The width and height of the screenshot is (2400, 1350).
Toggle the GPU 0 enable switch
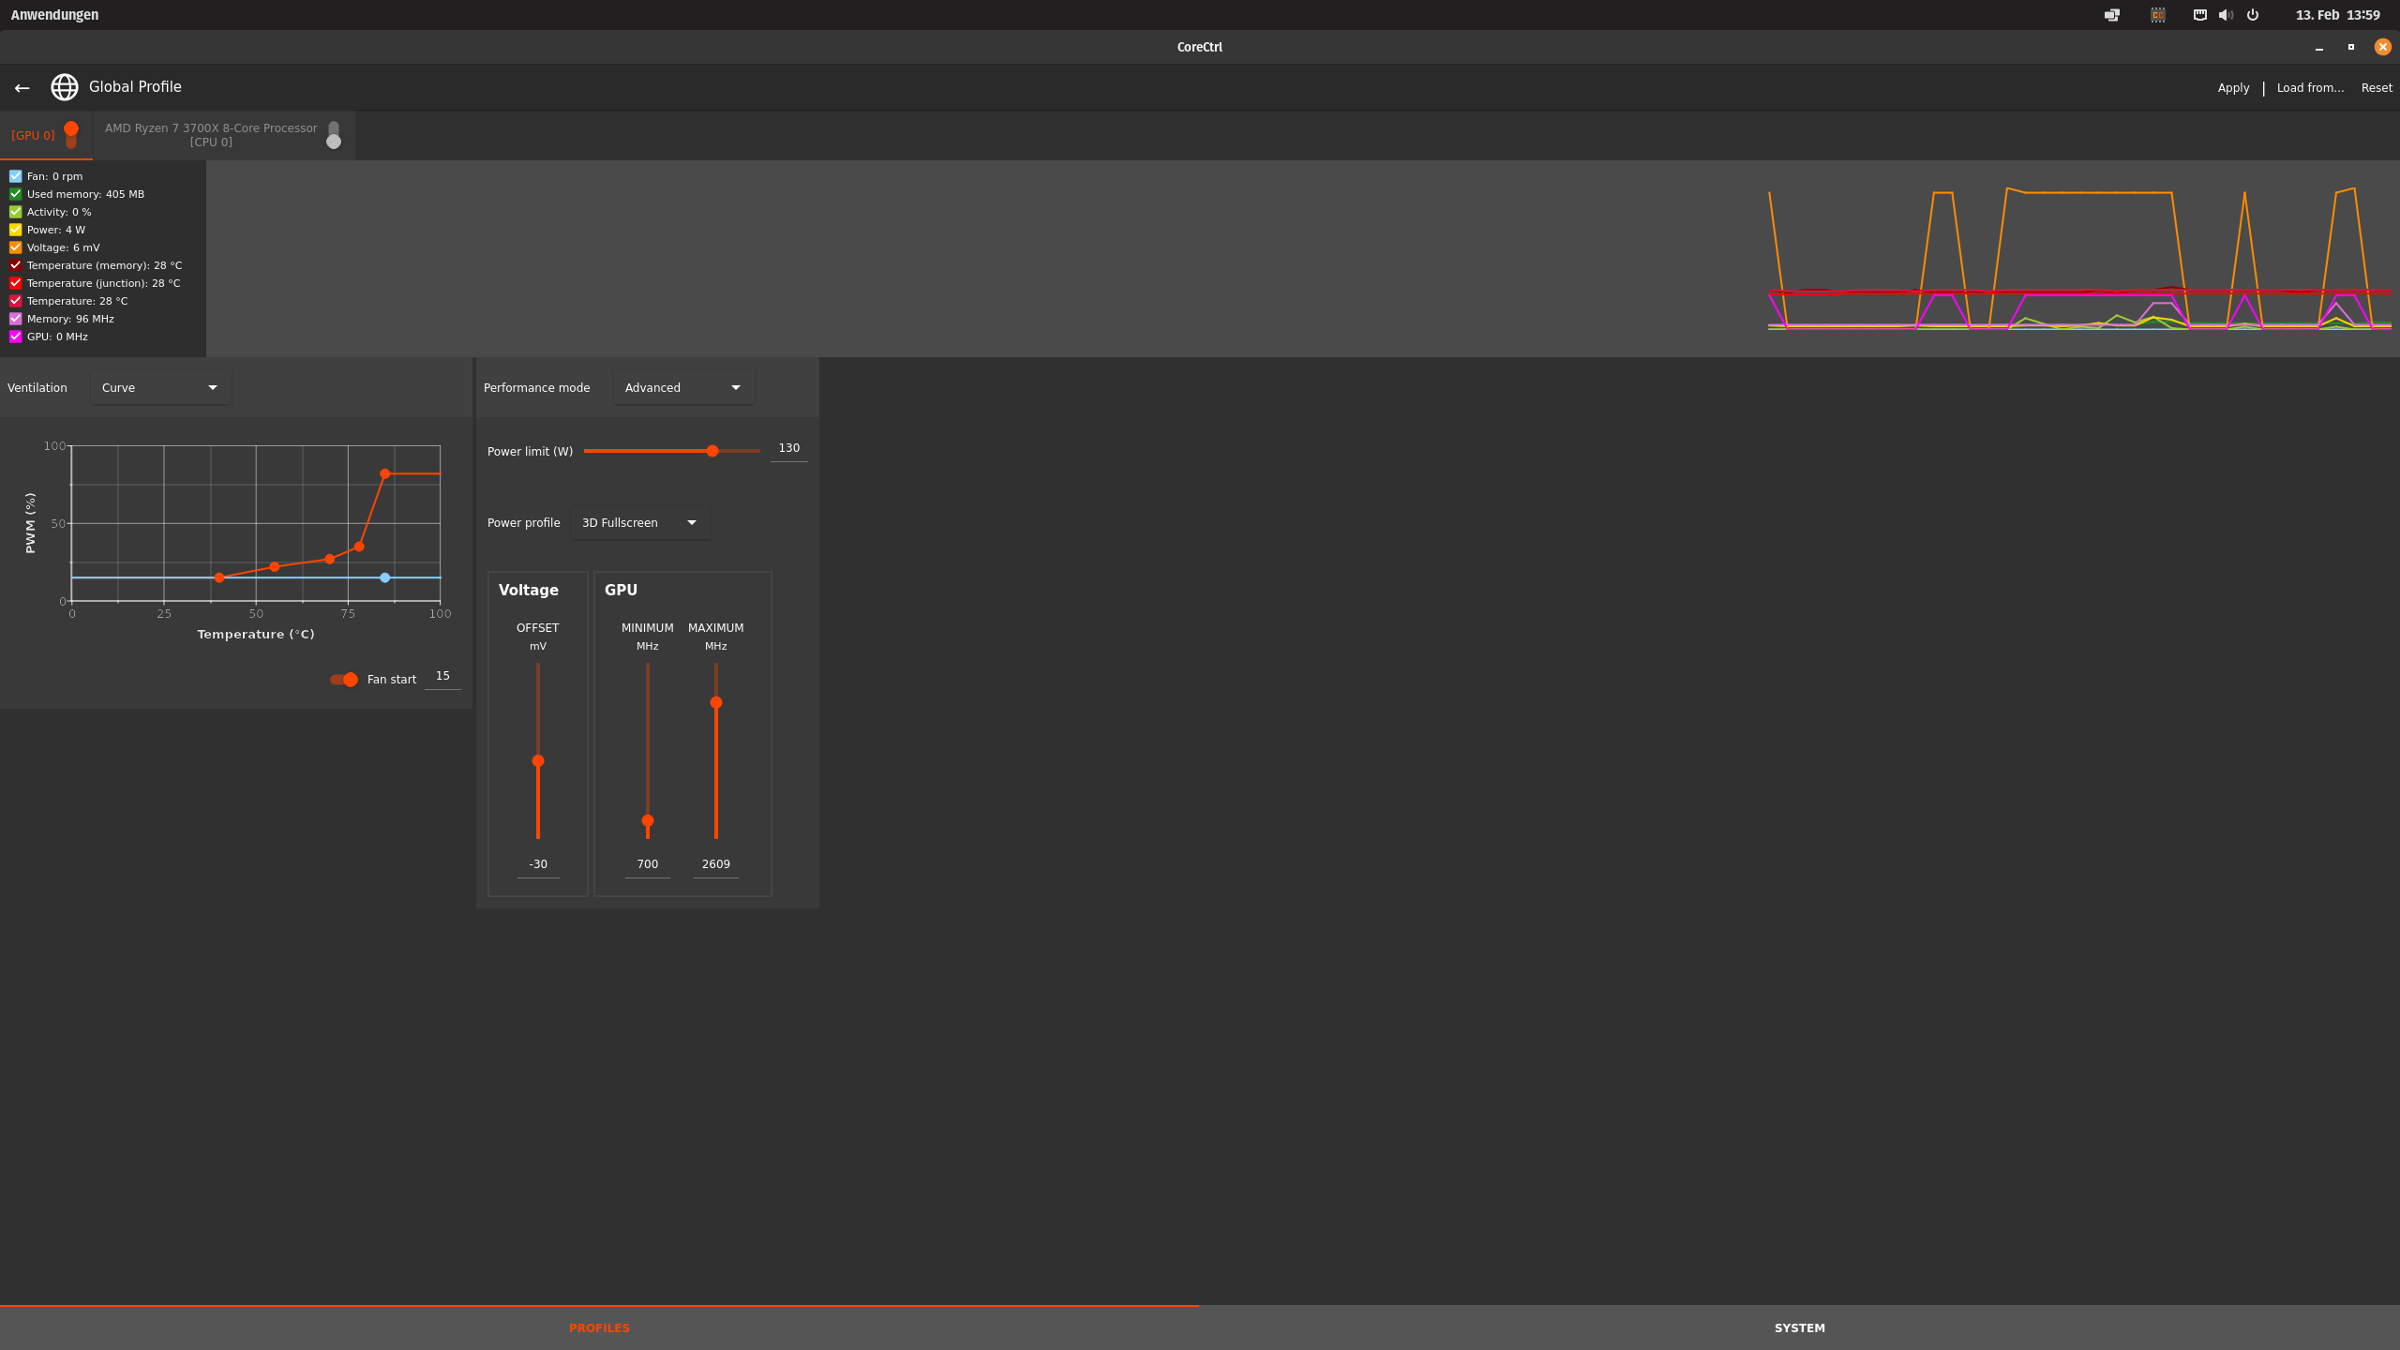pos(71,135)
